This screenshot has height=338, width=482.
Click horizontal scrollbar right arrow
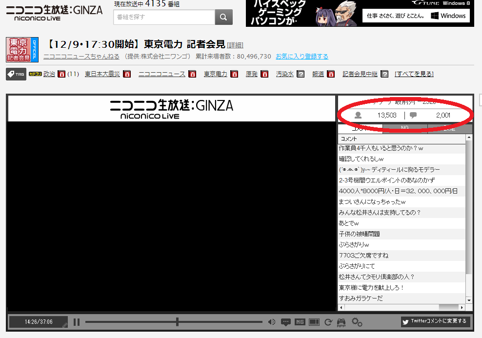tap(462, 307)
